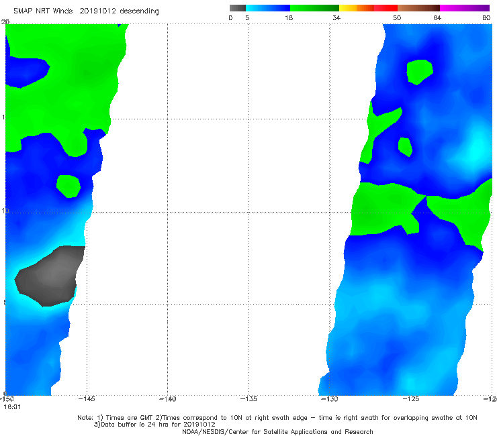Click the 'Note: 1) Times are GMT' line
The width and height of the screenshot is (497, 436).
coord(277,418)
